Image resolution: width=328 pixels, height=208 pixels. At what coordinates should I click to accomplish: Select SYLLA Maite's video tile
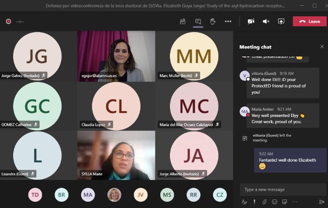pos(116,155)
